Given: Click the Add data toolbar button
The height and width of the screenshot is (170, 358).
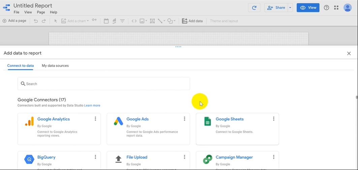Looking at the screenshot, I should click(192, 21).
